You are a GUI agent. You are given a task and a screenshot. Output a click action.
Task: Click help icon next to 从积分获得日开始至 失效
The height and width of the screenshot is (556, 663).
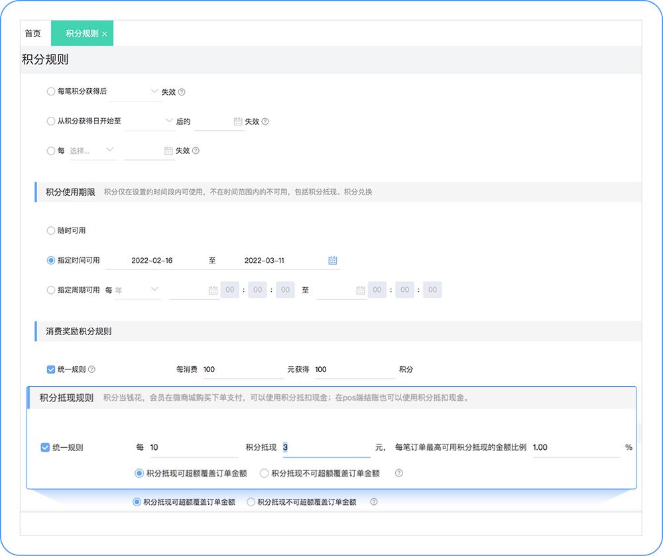[x=265, y=121]
